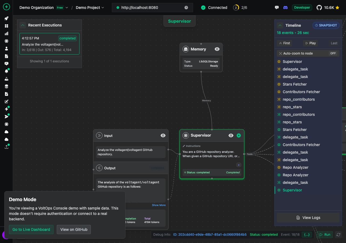
Task: Click Show More under the Output text
Action: tap(159, 205)
